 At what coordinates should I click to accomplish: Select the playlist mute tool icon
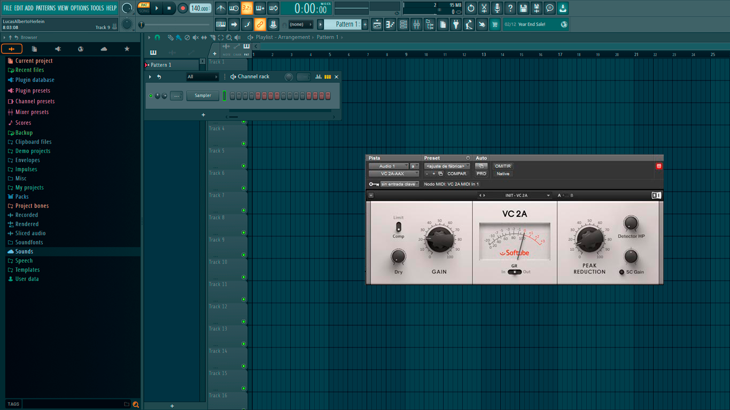coord(196,37)
